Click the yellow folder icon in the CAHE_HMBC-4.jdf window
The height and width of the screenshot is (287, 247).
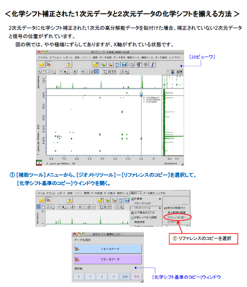42,65
